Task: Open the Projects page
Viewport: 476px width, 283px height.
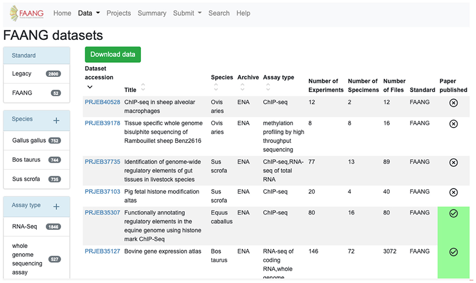Action: pyautogui.click(x=119, y=13)
